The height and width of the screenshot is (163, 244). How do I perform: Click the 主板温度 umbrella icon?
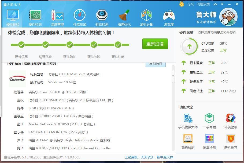(x=184, y=72)
